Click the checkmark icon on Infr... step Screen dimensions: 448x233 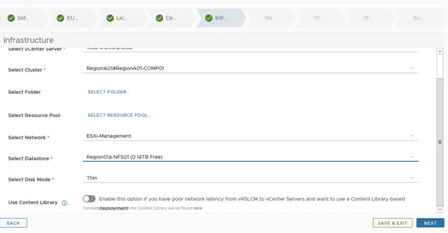pyautogui.click(x=209, y=18)
